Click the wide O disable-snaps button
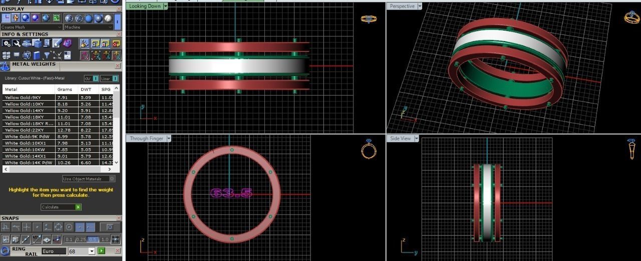The image size is (641, 261). click(x=110, y=227)
